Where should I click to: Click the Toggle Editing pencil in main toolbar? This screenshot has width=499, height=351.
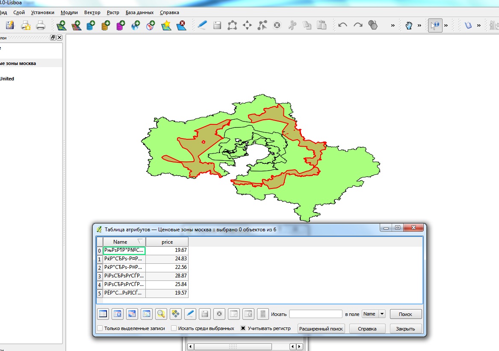point(202,26)
